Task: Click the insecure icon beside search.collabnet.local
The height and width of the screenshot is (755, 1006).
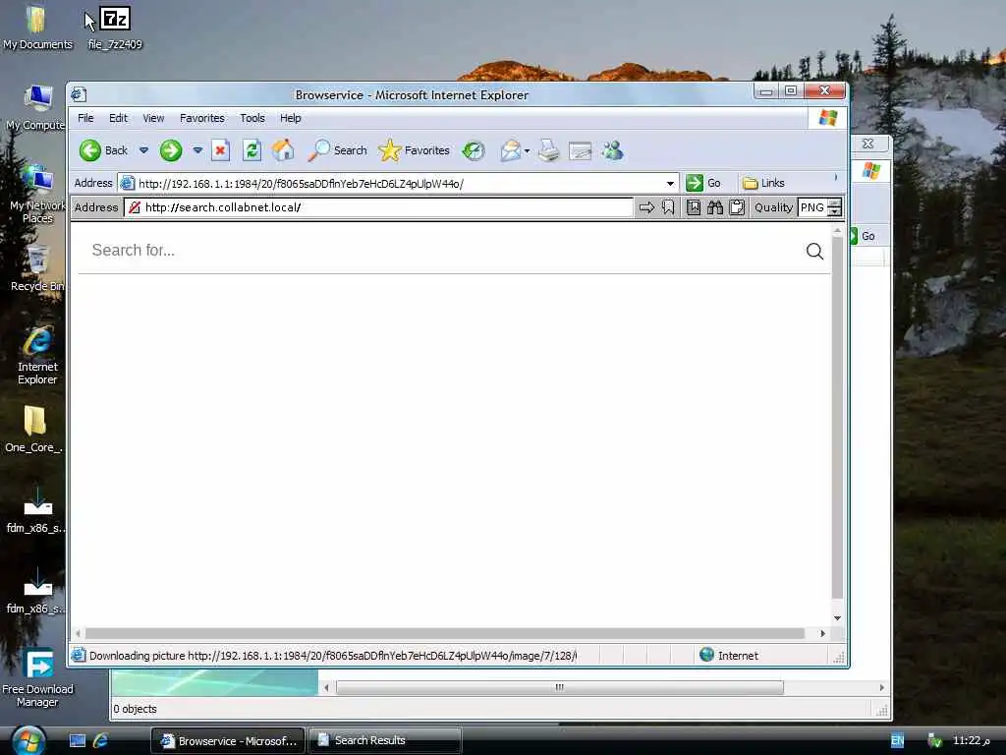Action: [134, 207]
